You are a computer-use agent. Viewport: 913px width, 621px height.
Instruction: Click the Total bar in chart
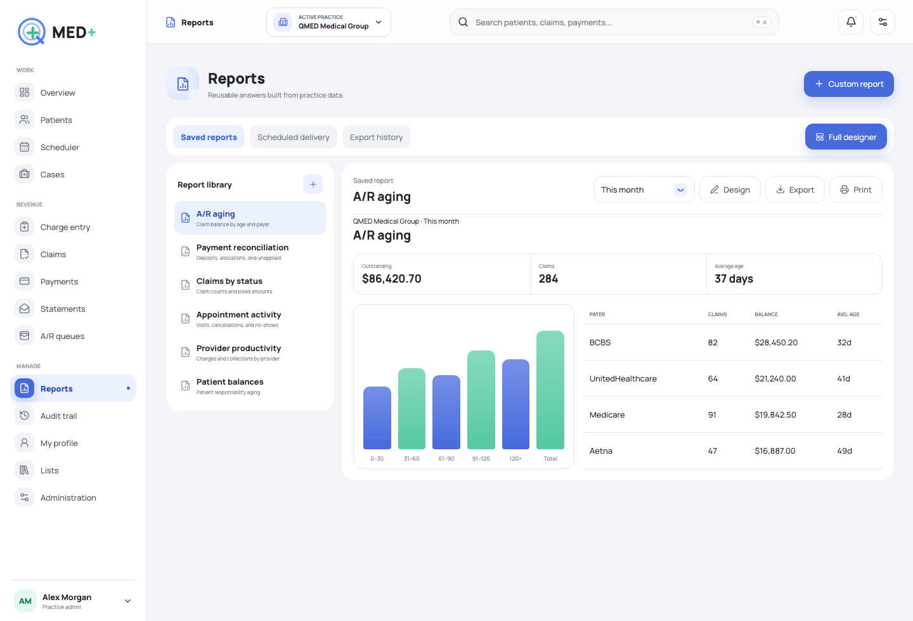(x=550, y=390)
